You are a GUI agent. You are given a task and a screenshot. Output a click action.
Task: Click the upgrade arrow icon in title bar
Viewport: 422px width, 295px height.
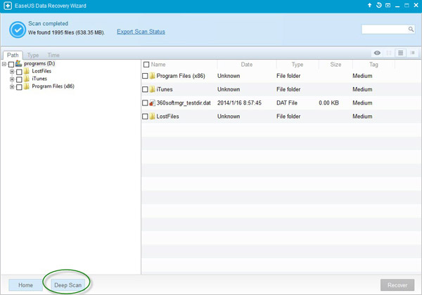(x=370, y=5)
